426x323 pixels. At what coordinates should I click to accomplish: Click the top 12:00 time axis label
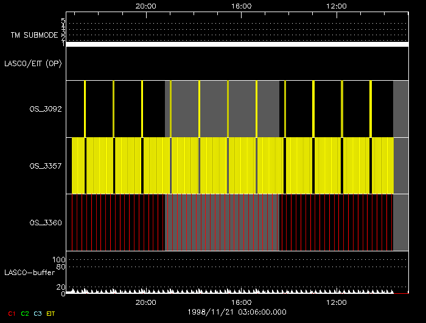tap(337, 6)
